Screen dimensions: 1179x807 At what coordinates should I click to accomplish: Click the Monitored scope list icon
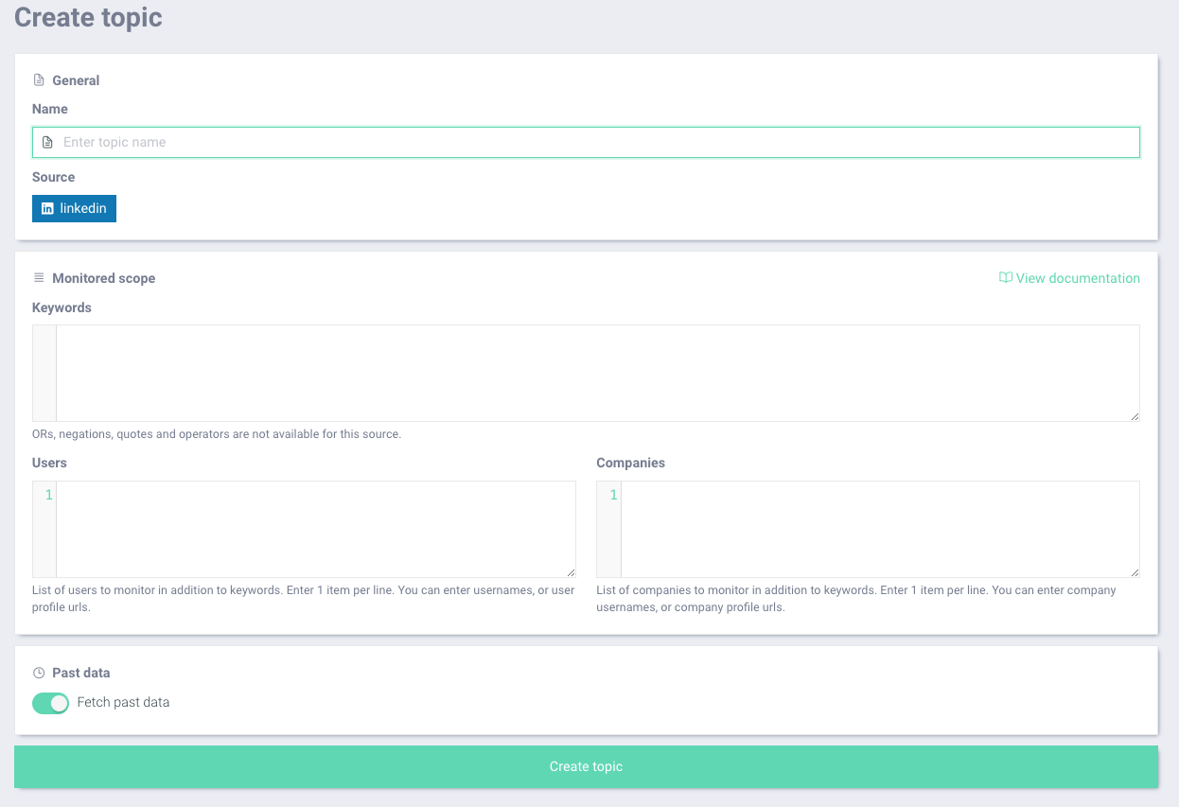[39, 278]
